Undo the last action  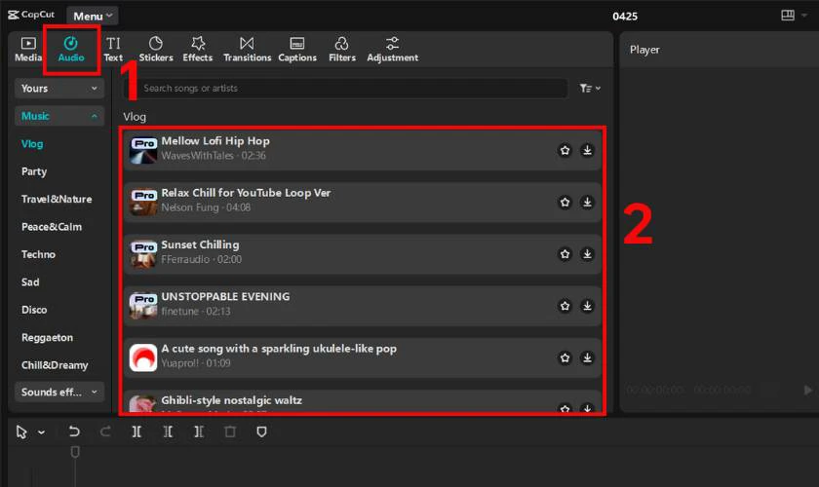74,431
